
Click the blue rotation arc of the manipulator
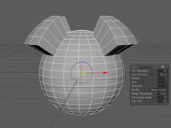click(89, 65)
